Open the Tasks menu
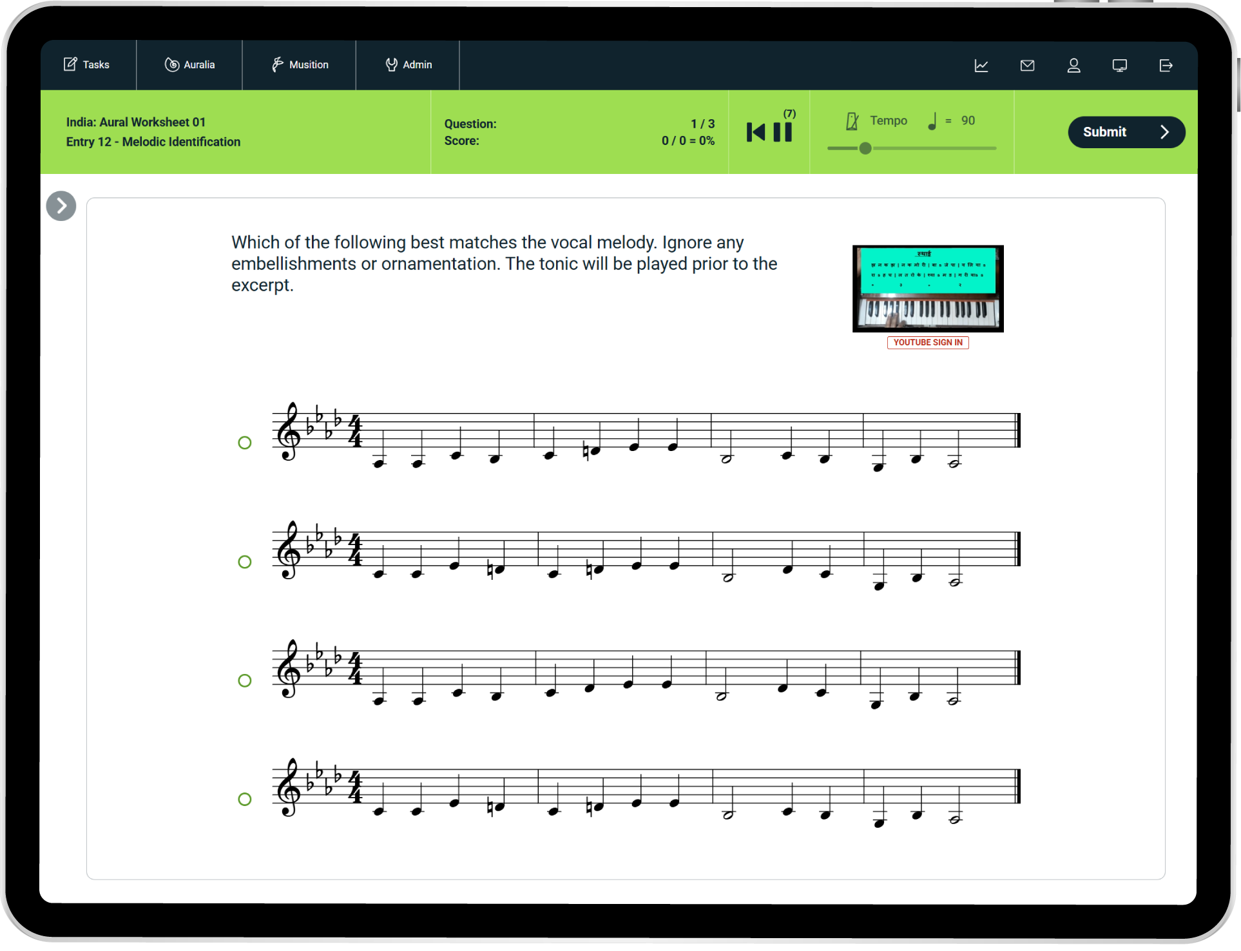Screen dimensions: 1241x951 pos(87,65)
